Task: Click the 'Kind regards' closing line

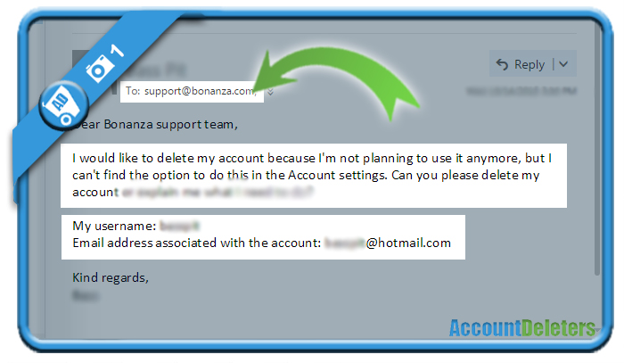Action: [111, 277]
